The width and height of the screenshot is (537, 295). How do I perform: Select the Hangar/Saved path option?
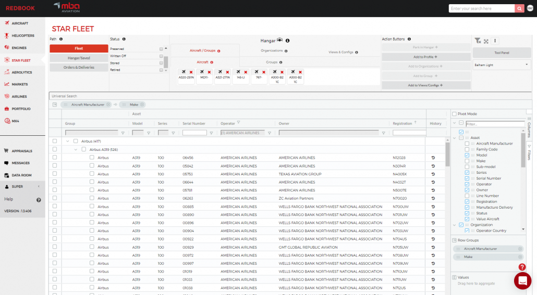pos(79,58)
